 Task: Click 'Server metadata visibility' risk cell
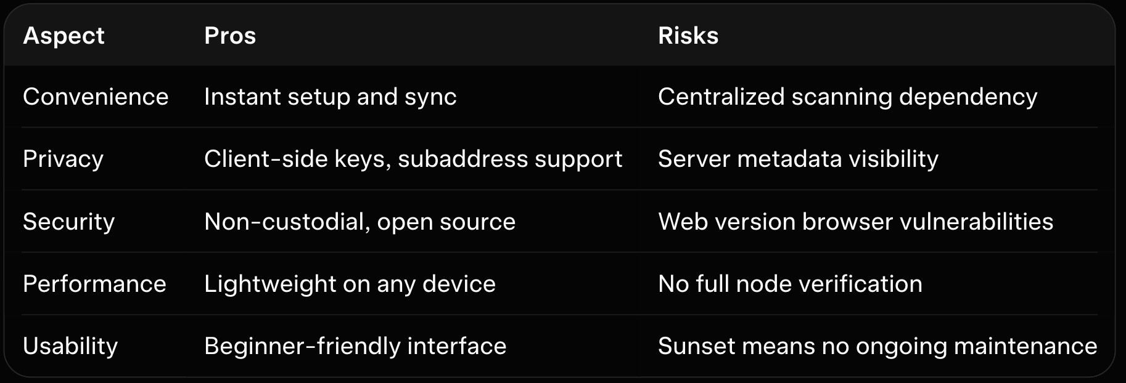798,159
